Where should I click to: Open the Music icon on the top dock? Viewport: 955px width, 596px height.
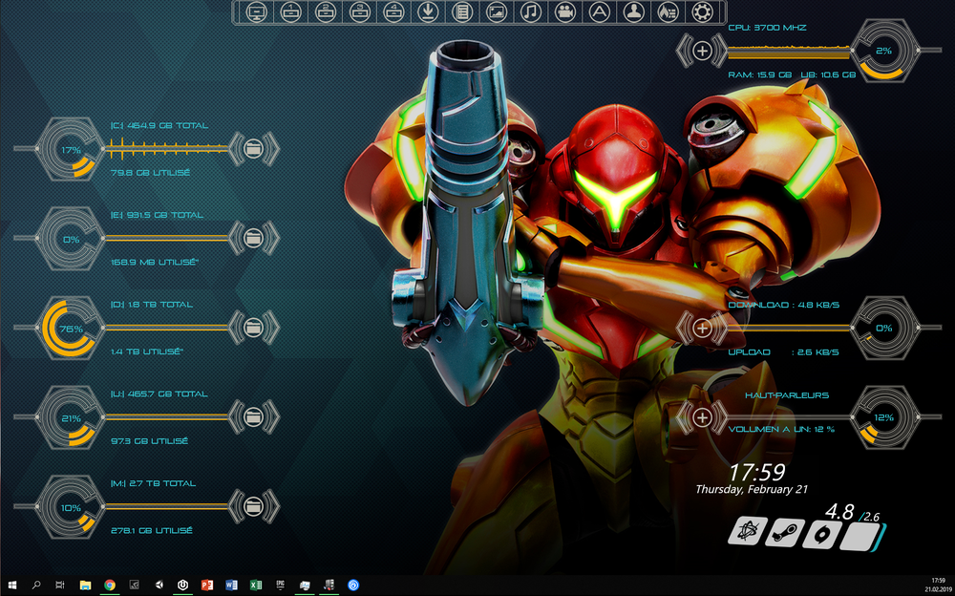(x=530, y=11)
